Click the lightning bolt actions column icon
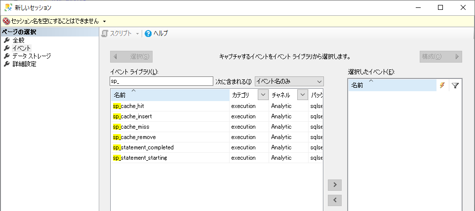This screenshot has height=211, width=475. point(442,86)
